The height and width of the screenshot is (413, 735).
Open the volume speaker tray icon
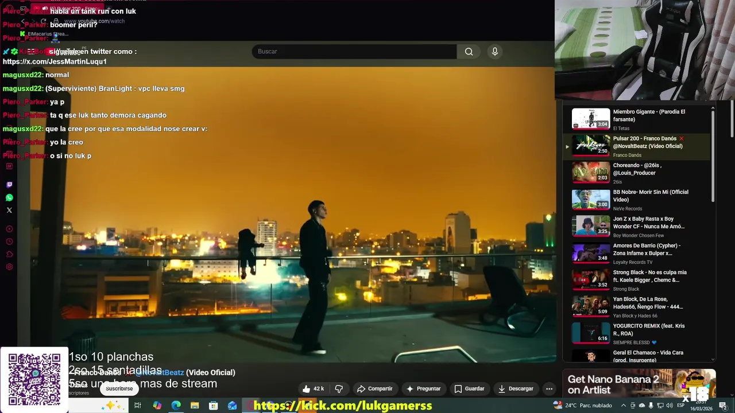pos(668,406)
